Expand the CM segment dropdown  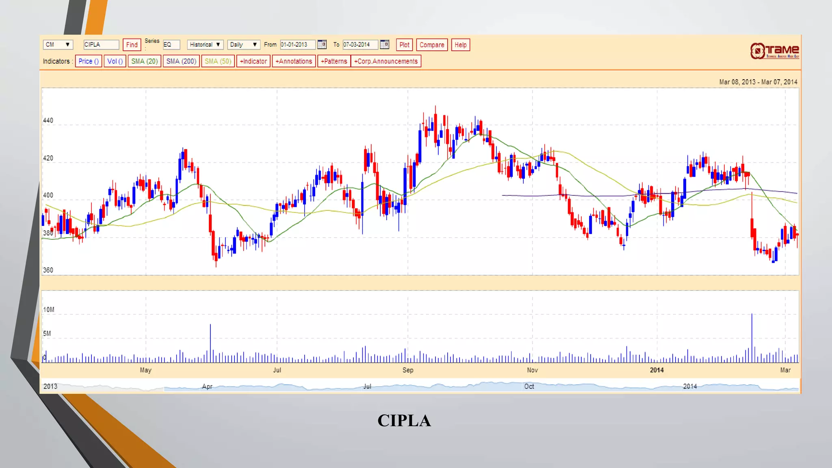(x=58, y=45)
